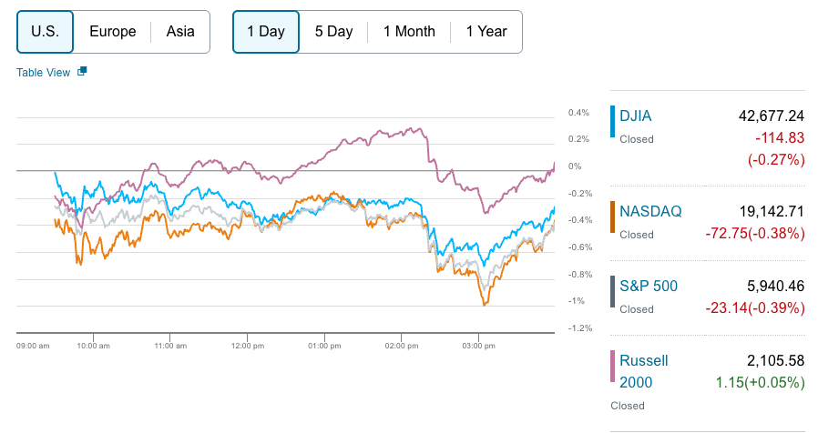Select the U.S. market tab
This screenshot has width=818, height=433.
tap(45, 32)
